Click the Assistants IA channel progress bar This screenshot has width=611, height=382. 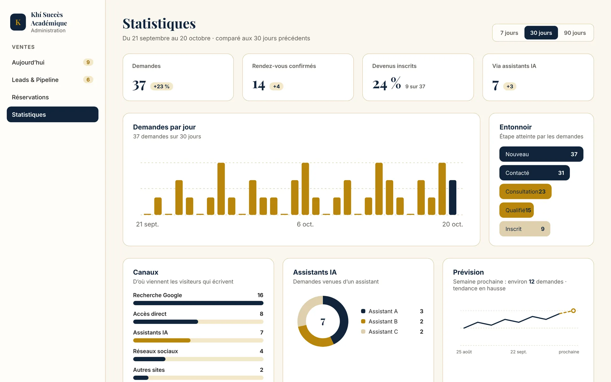tap(198, 340)
